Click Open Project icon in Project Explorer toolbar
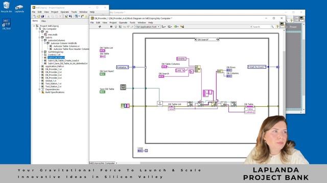 click(39, 16)
